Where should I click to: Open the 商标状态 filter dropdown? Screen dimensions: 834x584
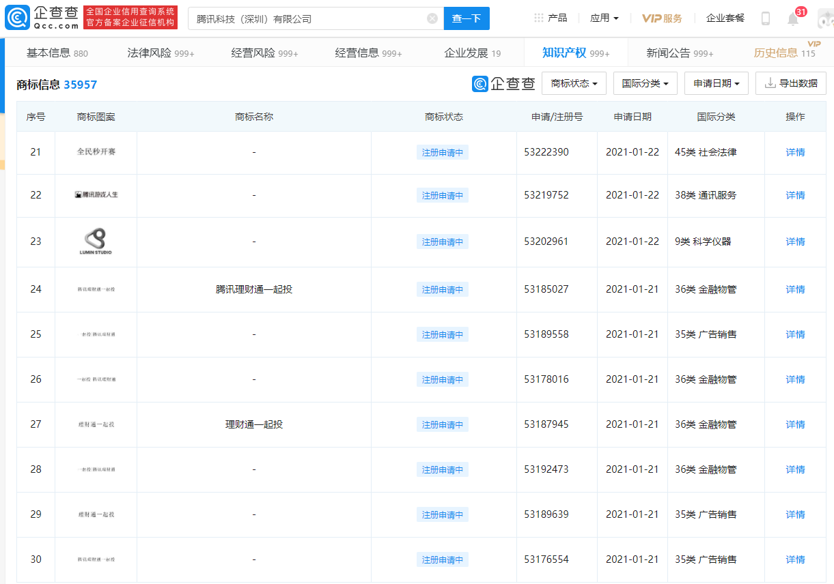[574, 83]
